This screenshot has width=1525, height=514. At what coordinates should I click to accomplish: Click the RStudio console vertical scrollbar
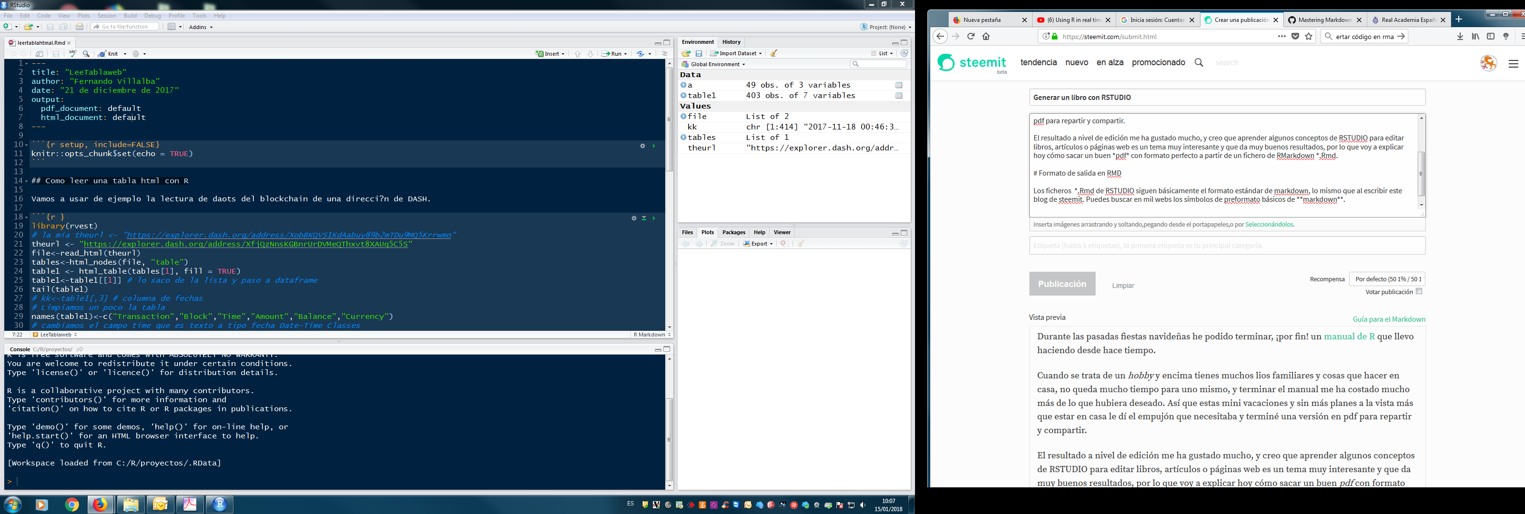(x=670, y=439)
